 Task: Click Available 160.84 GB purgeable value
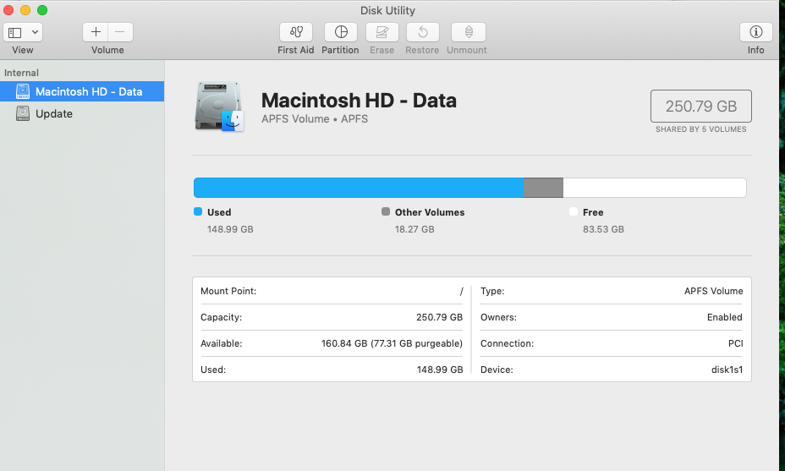pos(392,344)
